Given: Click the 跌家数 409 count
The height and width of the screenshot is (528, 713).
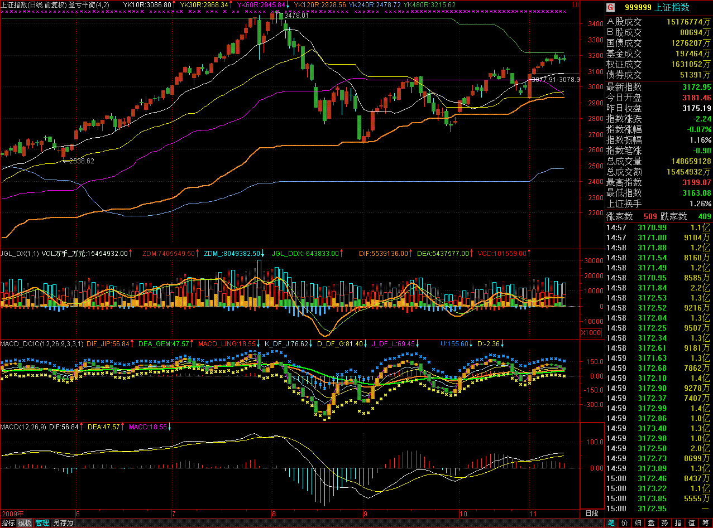Looking at the screenshot, I should coord(705,217).
